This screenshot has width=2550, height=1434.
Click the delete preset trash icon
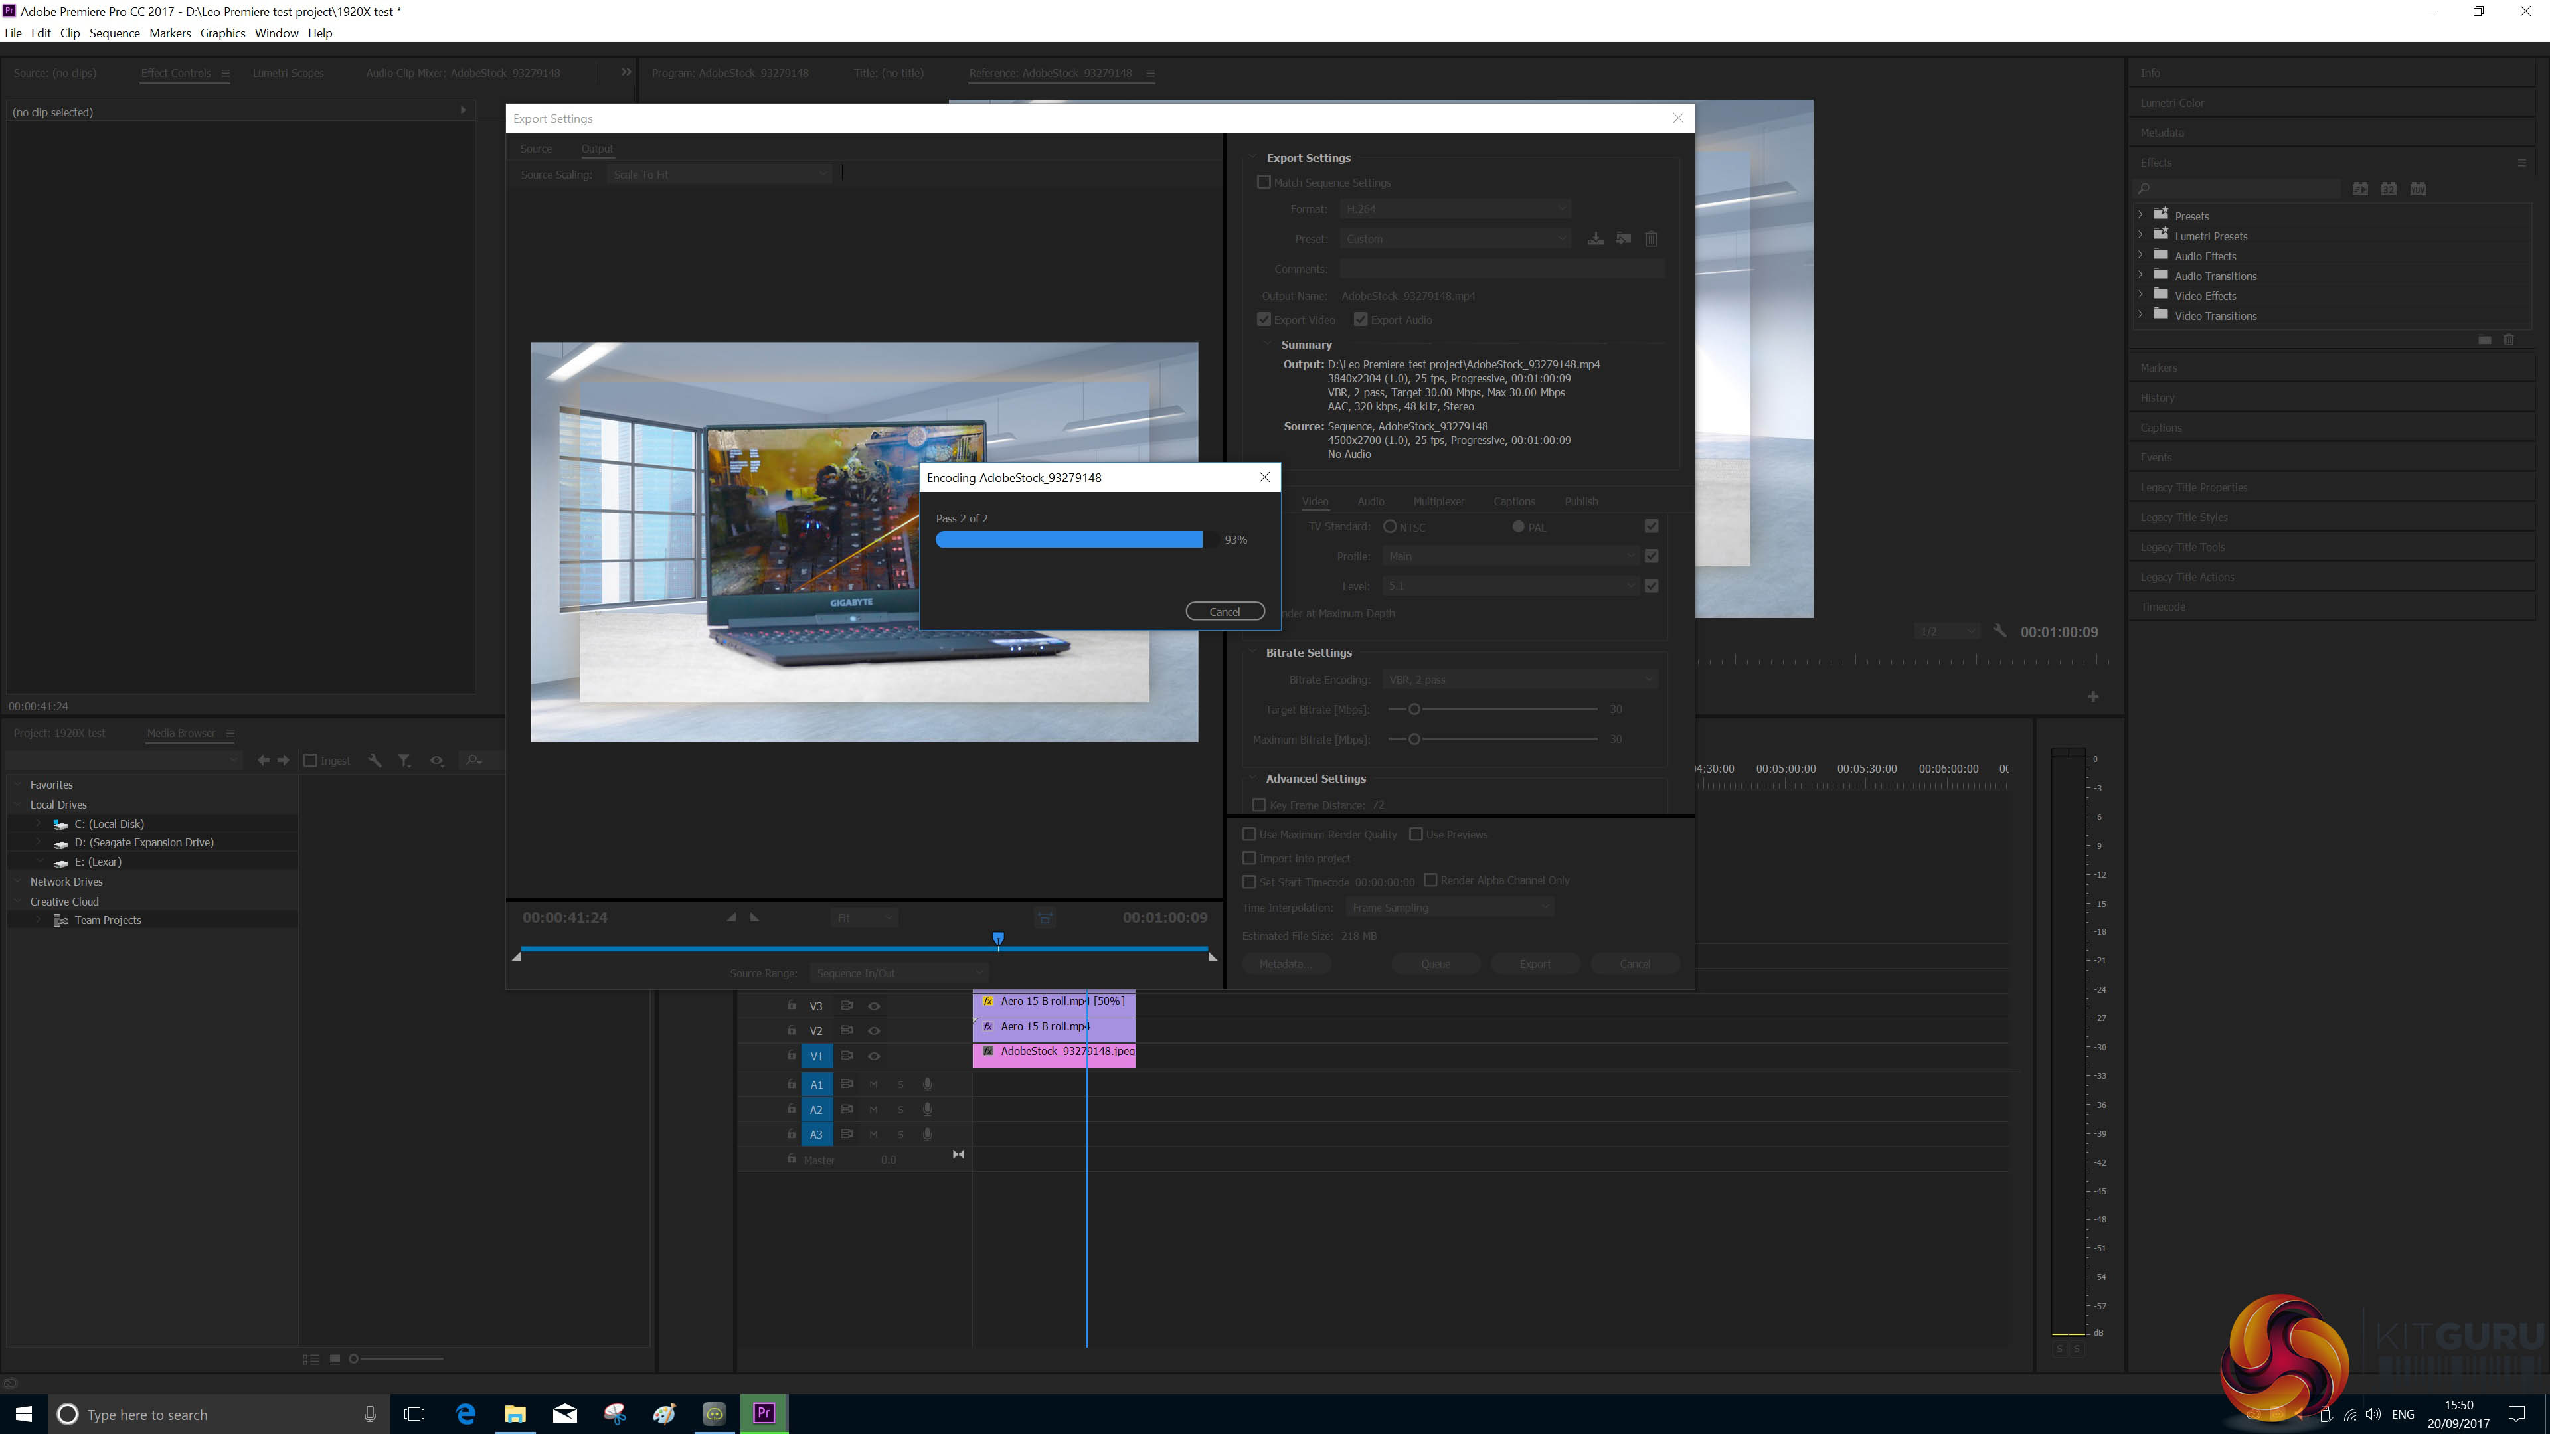[x=1651, y=238]
